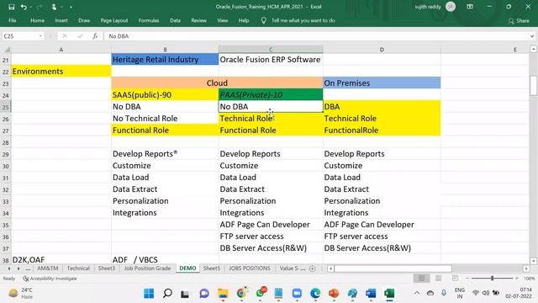This screenshot has width=538, height=303.
Task: Click the Select All corner triangle
Action: [6, 50]
